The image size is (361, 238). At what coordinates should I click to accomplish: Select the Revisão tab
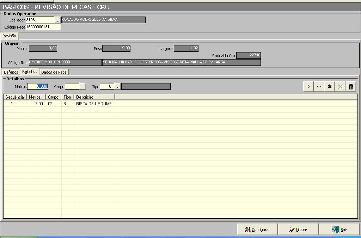[9, 36]
